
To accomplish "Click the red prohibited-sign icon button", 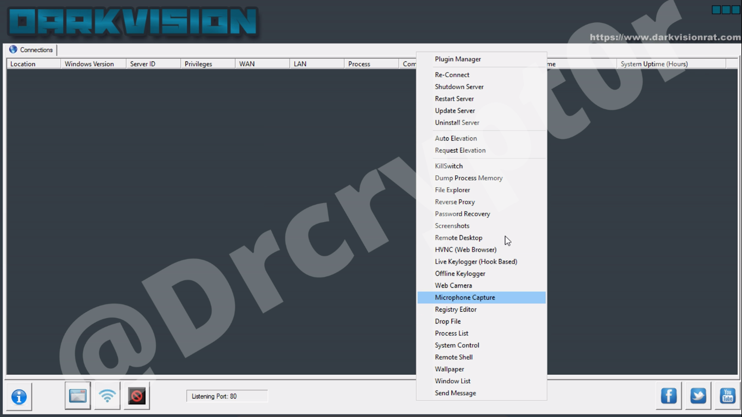I will tap(137, 396).
